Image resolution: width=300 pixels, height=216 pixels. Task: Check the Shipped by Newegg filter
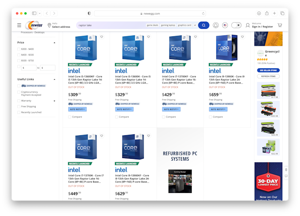pos(19,86)
